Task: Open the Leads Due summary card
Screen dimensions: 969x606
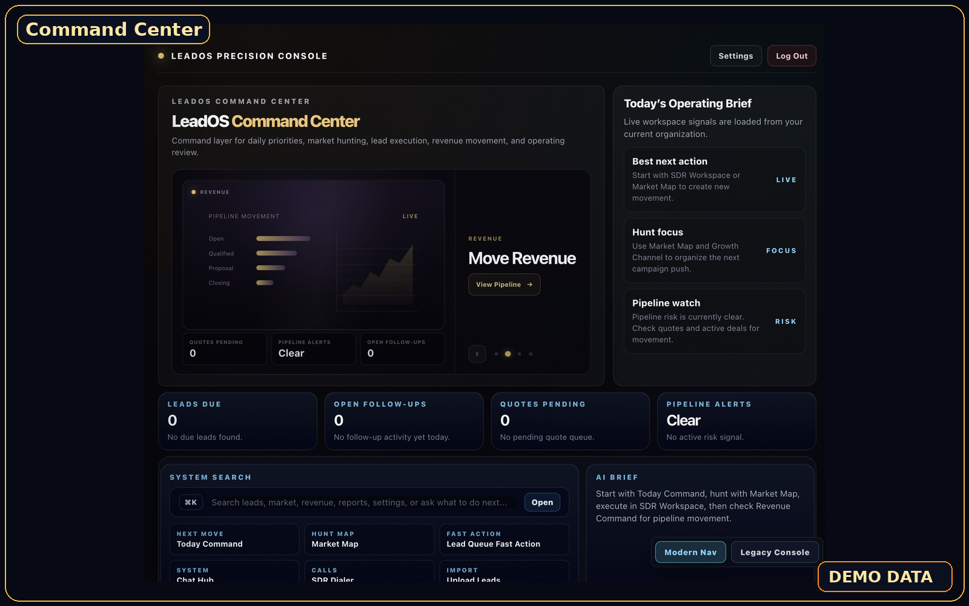Action: pos(237,421)
